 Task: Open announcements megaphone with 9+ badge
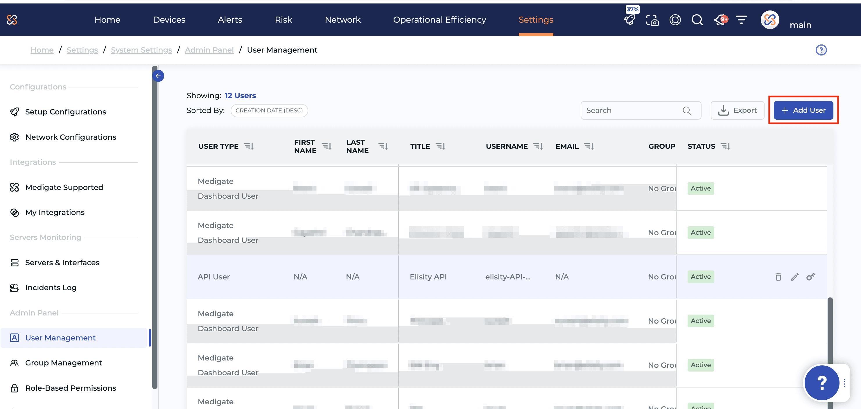[x=720, y=20]
